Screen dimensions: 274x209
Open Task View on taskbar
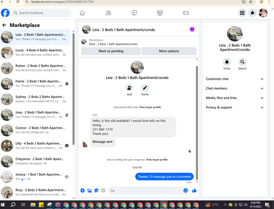coord(23,205)
